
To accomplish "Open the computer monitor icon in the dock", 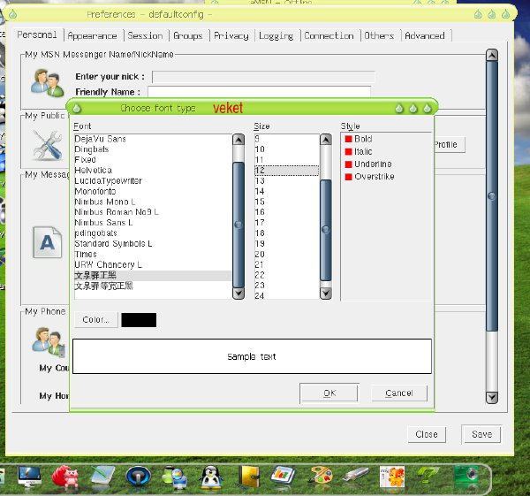I will (x=29, y=477).
